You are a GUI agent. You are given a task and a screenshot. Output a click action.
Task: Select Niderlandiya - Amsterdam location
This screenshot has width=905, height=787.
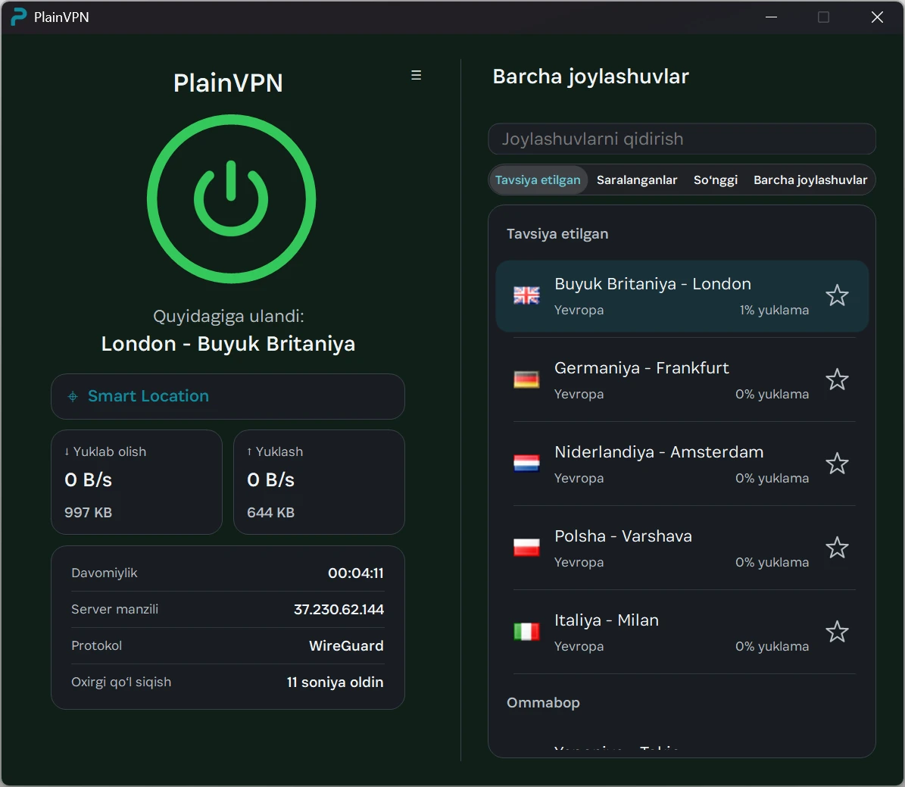[682, 464]
